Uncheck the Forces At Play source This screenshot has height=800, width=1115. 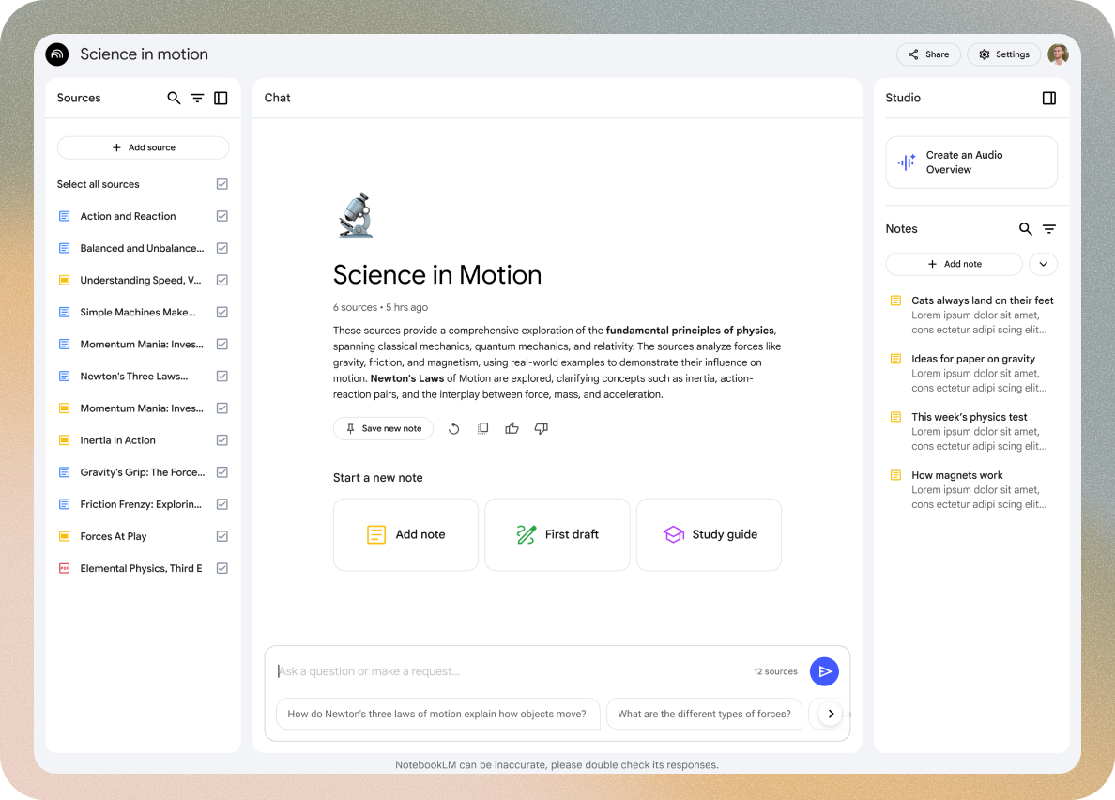coord(222,536)
